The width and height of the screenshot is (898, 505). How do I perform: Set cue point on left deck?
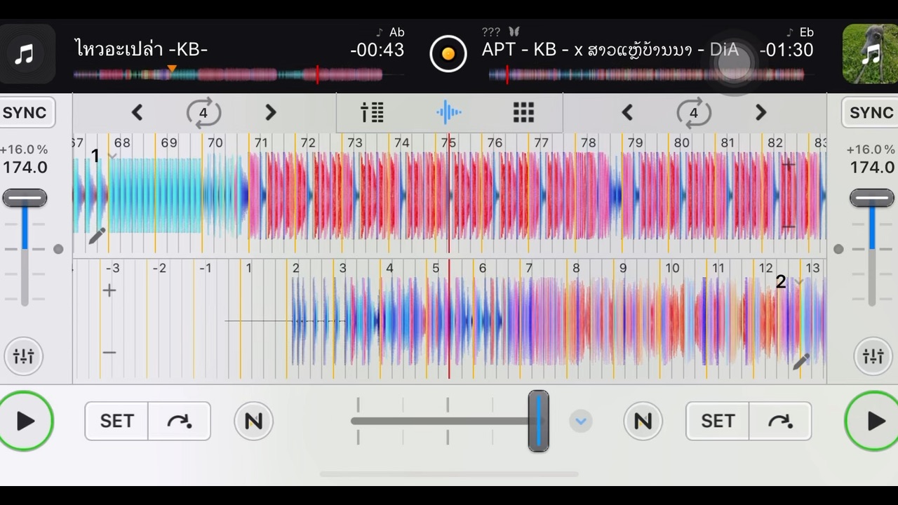point(116,421)
